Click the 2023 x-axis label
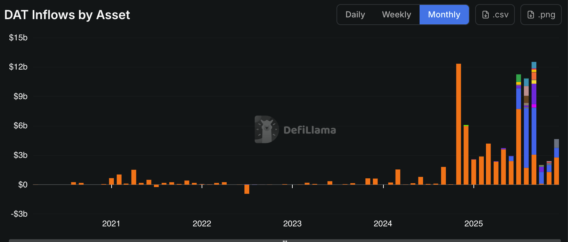The height and width of the screenshot is (242, 568). click(292, 224)
